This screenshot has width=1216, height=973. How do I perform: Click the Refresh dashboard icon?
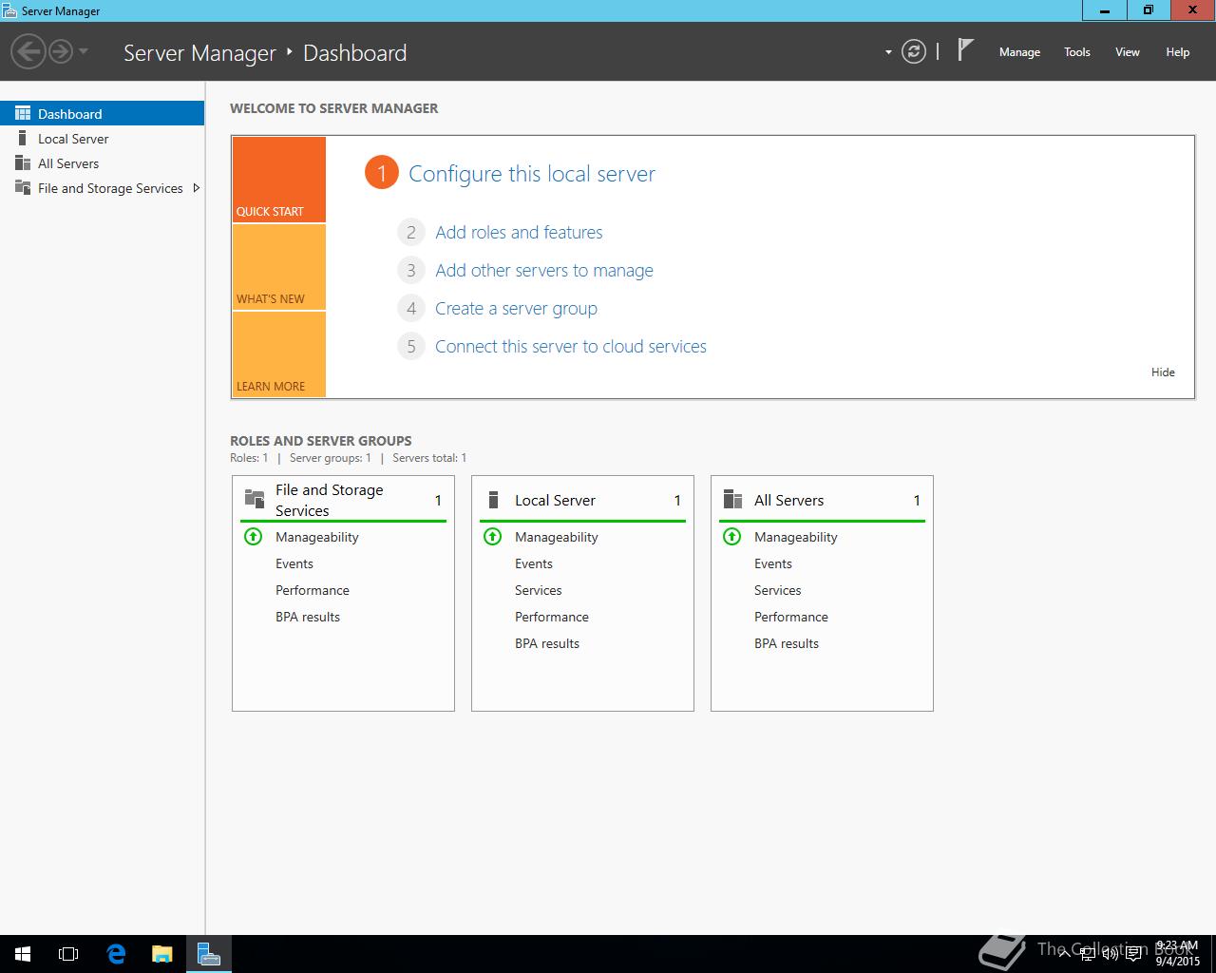[x=913, y=52]
